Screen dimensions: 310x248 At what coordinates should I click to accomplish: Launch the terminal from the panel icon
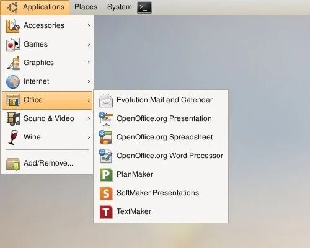tap(144, 7)
